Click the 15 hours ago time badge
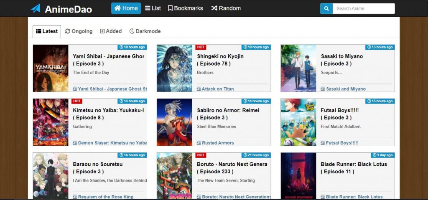Viewport: 428px width, 200px height. [380, 101]
